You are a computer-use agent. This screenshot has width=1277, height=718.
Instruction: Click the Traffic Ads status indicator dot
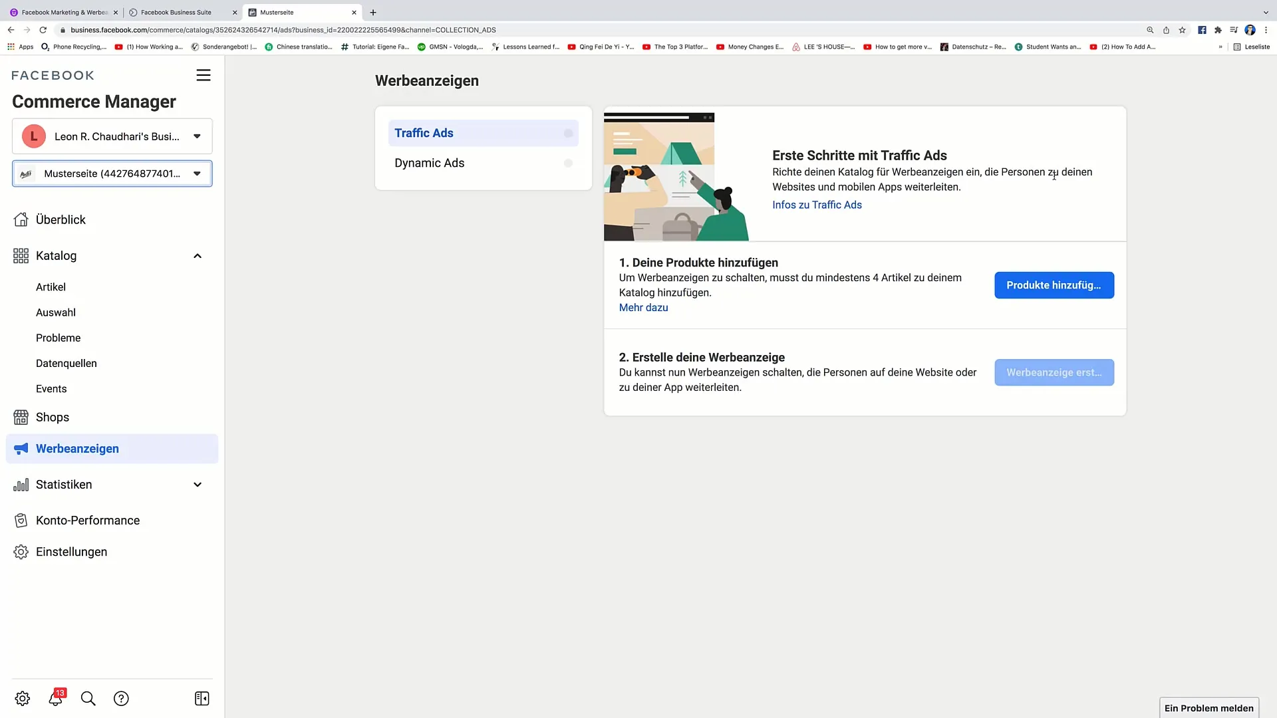pos(568,133)
